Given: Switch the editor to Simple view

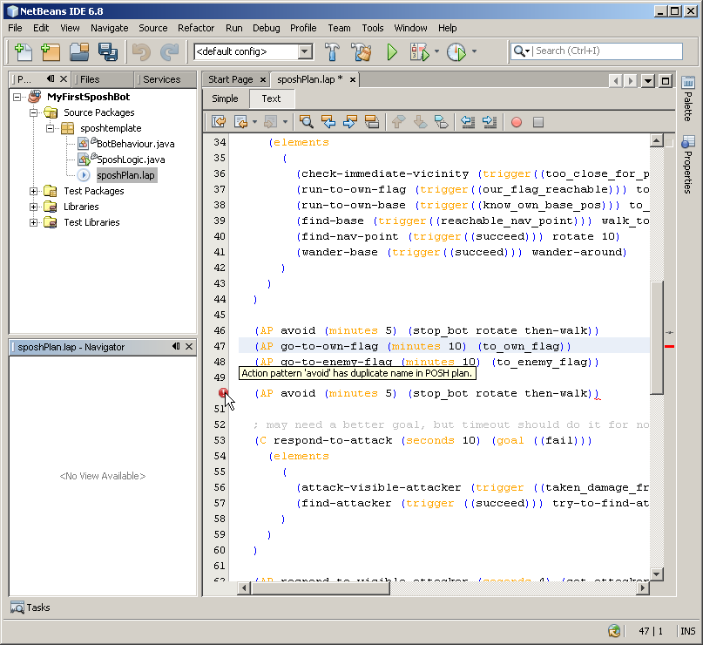Looking at the screenshot, I should click(225, 98).
